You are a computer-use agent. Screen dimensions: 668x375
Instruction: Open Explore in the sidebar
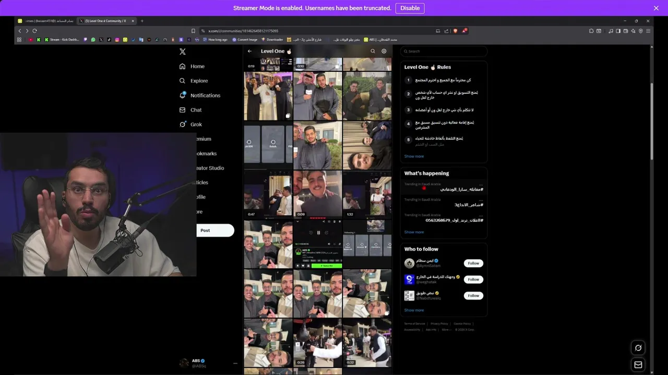[193, 81]
